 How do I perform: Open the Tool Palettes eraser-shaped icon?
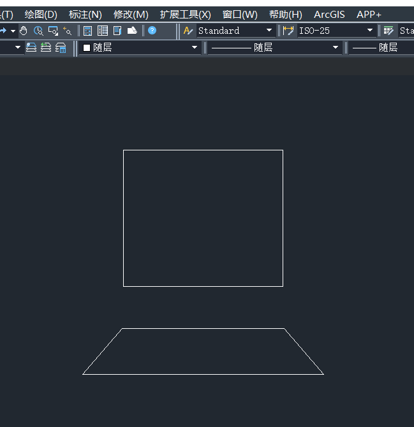point(132,31)
